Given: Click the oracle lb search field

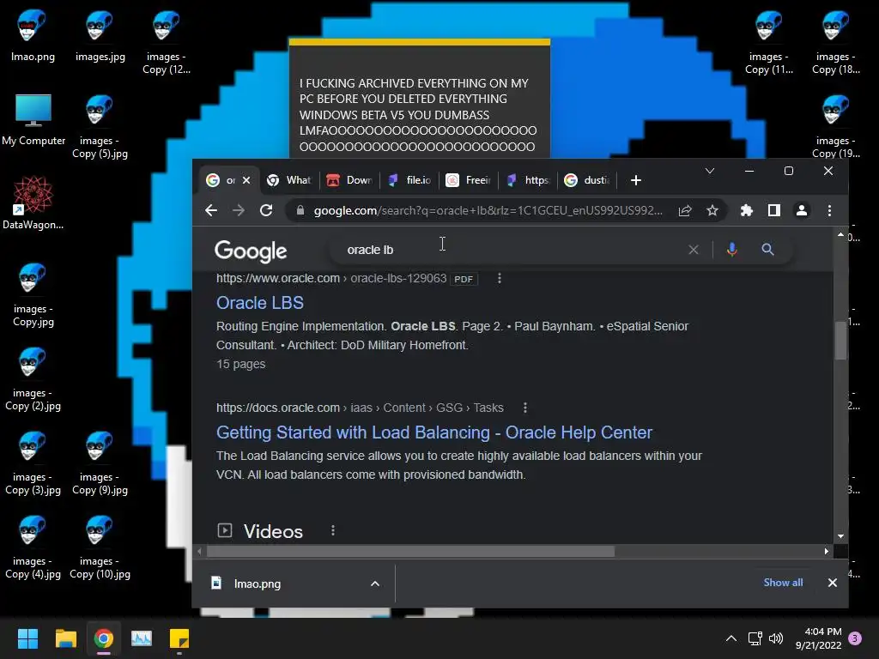Looking at the screenshot, I should pyautogui.click(x=505, y=250).
